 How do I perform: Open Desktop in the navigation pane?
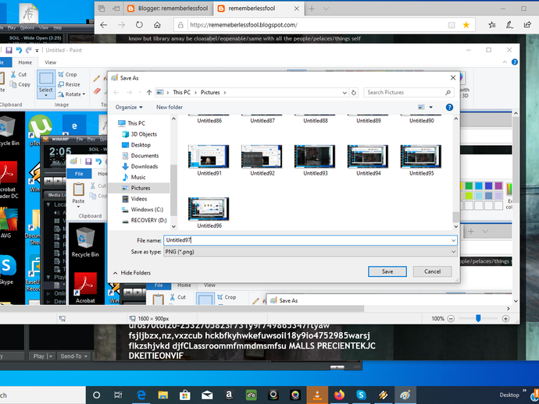[141, 145]
